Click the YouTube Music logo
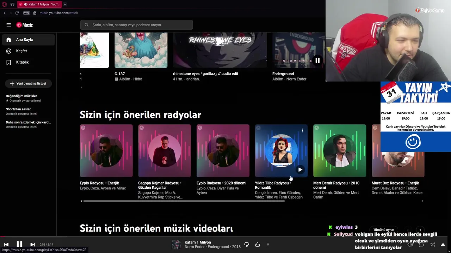Viewport: 451px width, 253px height. coord(24,25)
